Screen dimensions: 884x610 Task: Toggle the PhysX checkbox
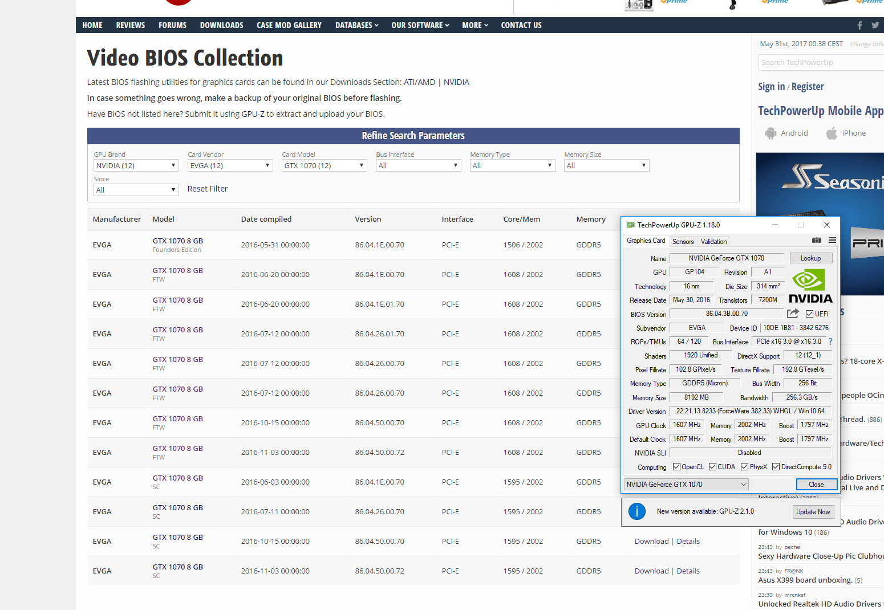tap(744, 467)
